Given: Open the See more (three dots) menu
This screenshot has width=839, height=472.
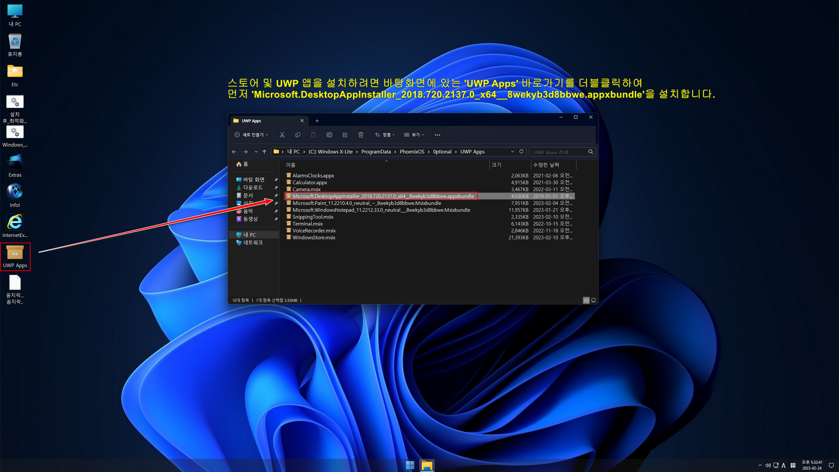Looking at the screenshot, I should click(x=437, y=135).
